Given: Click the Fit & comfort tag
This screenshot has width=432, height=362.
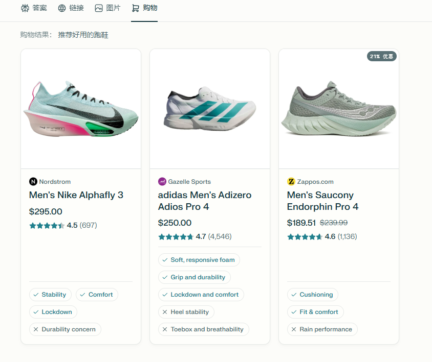Looking at the screenshot, I should tap(315, 312).
